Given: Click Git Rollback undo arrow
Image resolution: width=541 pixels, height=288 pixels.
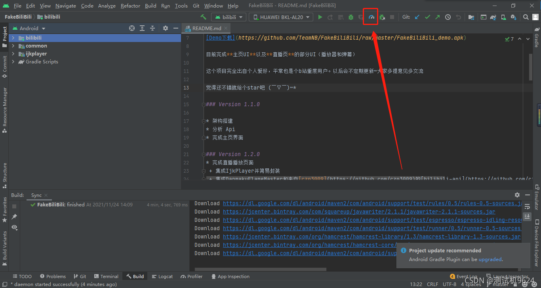Looking at the screenshot, I should (459, 17).
